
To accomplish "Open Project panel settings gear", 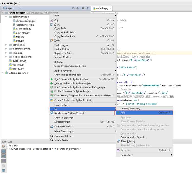I will (x=83, y=8).
